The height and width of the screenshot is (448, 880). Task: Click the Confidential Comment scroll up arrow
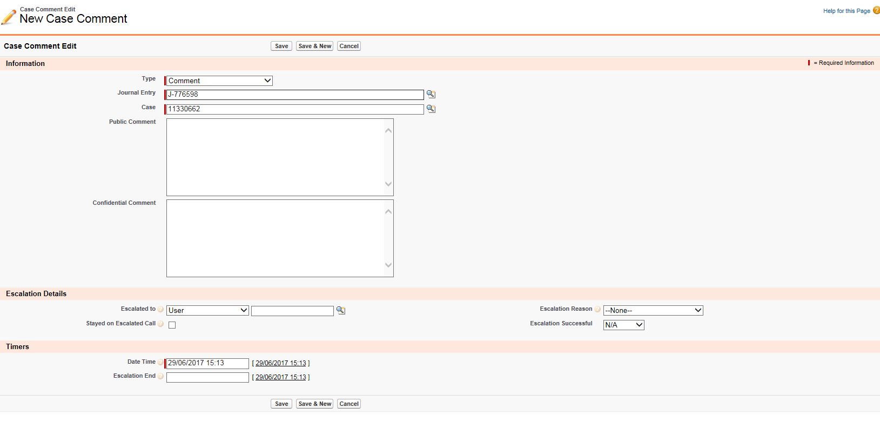pyautogui.click(x=388, y=212)
